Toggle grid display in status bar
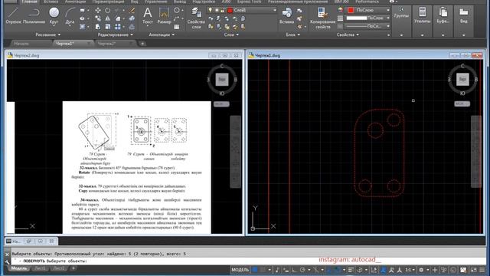Screen dimensions: 490x276 pos(255,270)
